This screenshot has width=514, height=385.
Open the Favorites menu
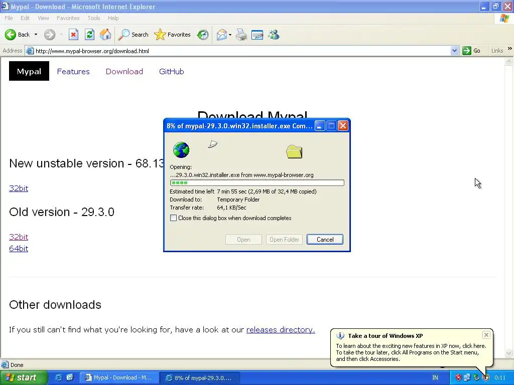(68, 18)
